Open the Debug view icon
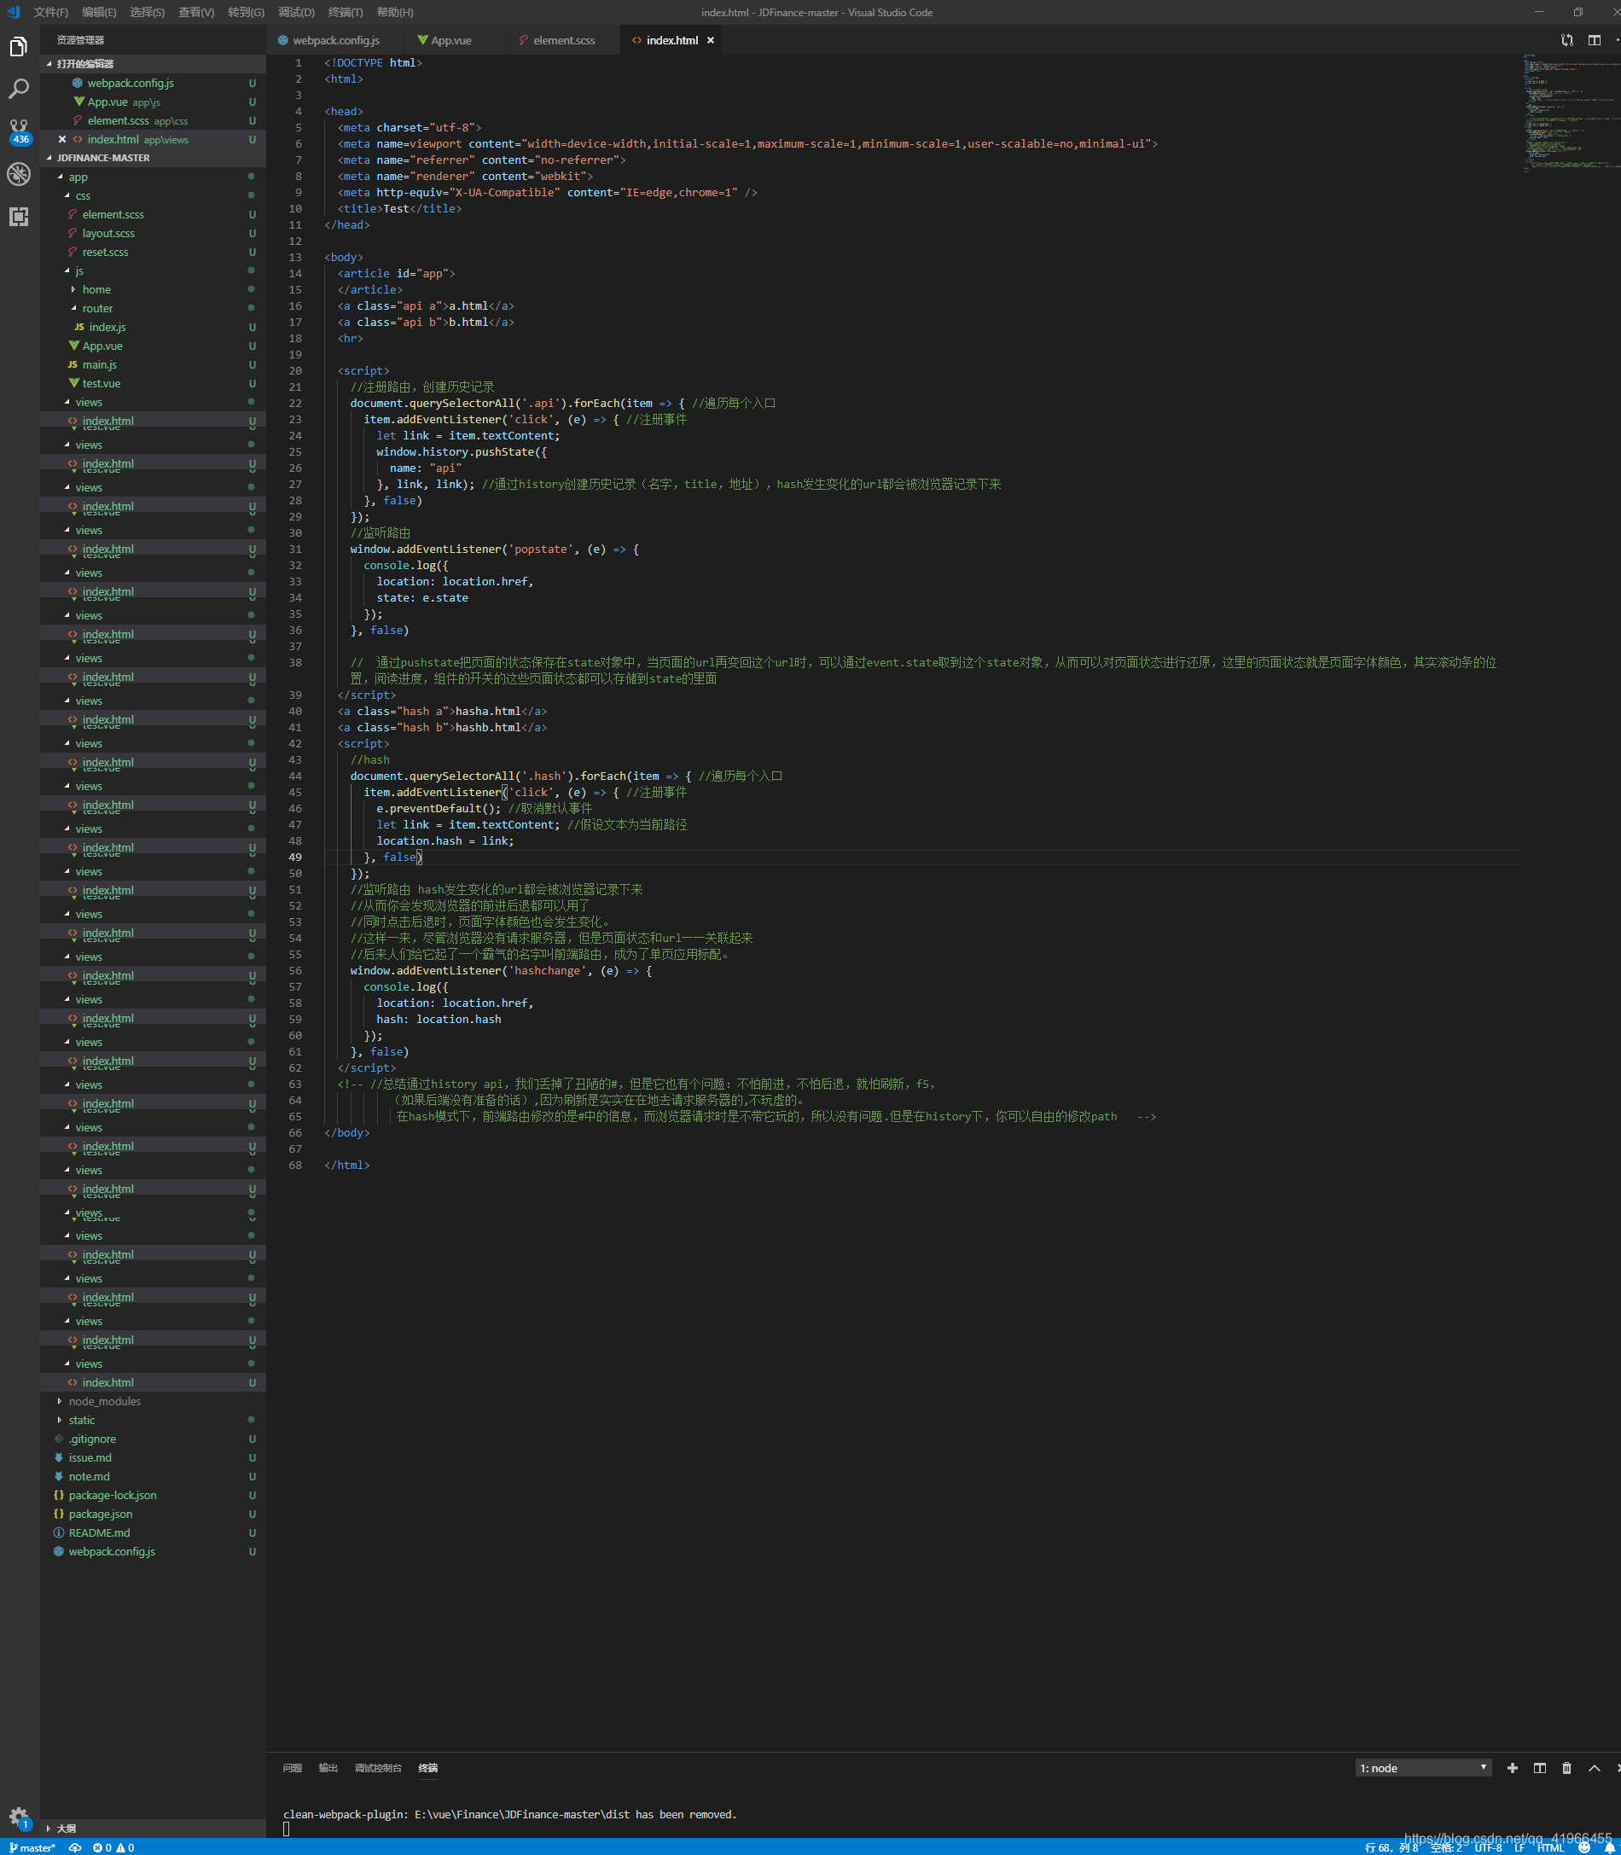The height and width of the screenshot is (1855, 1621). [19, 174]
